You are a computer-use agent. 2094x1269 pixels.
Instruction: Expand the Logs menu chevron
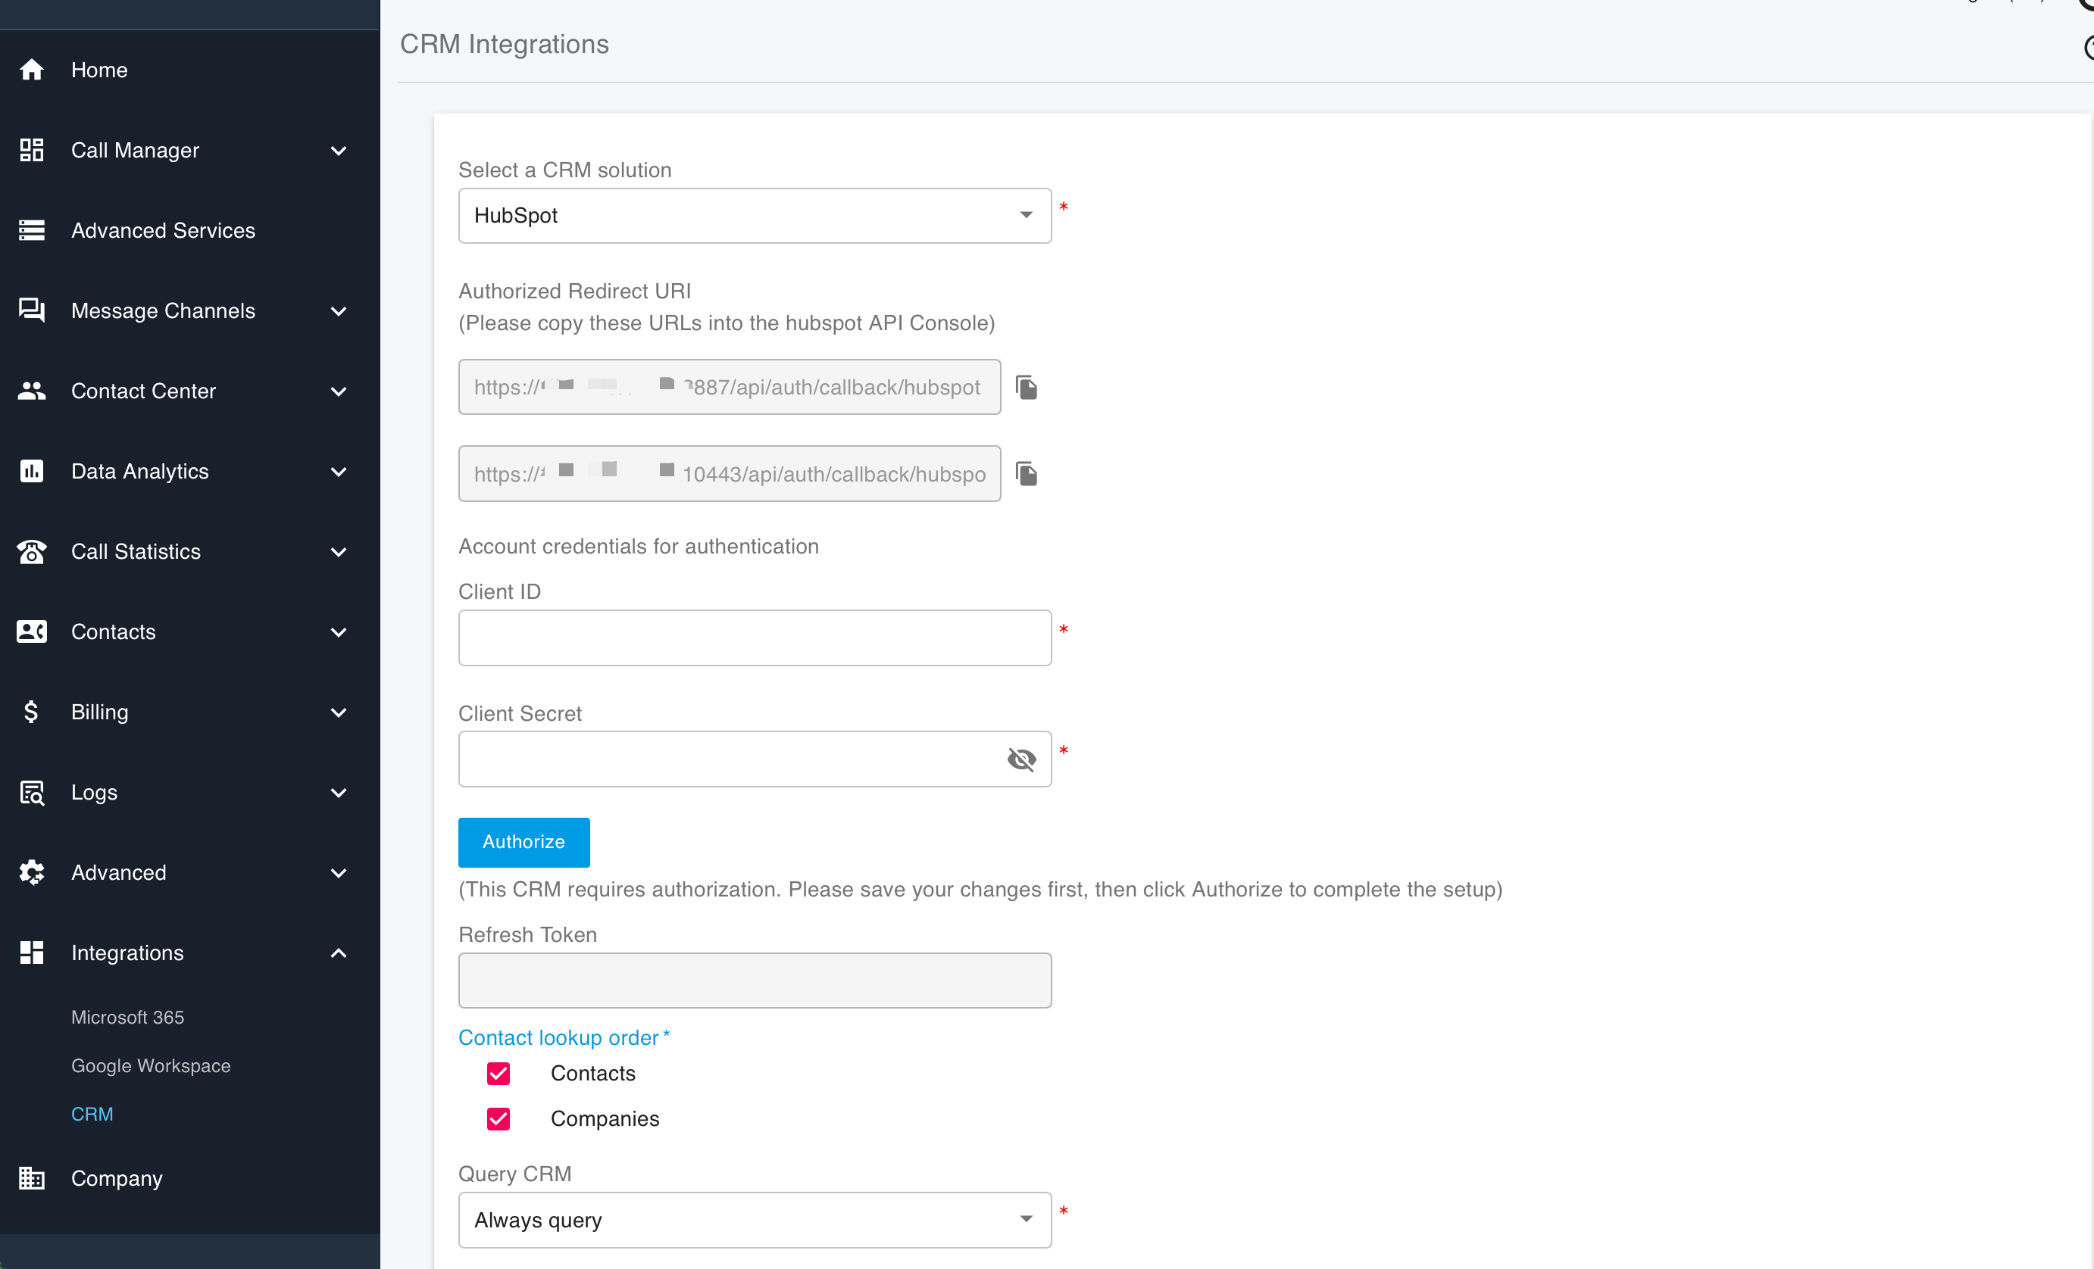(x=338, y=793)
